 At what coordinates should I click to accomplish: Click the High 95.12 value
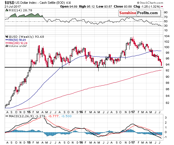[x=87, y=7]
